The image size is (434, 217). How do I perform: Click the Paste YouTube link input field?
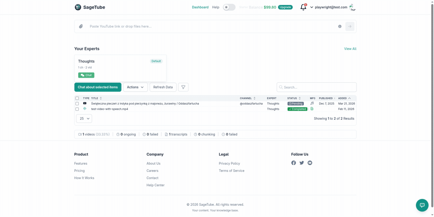click(x=212, y=26)
